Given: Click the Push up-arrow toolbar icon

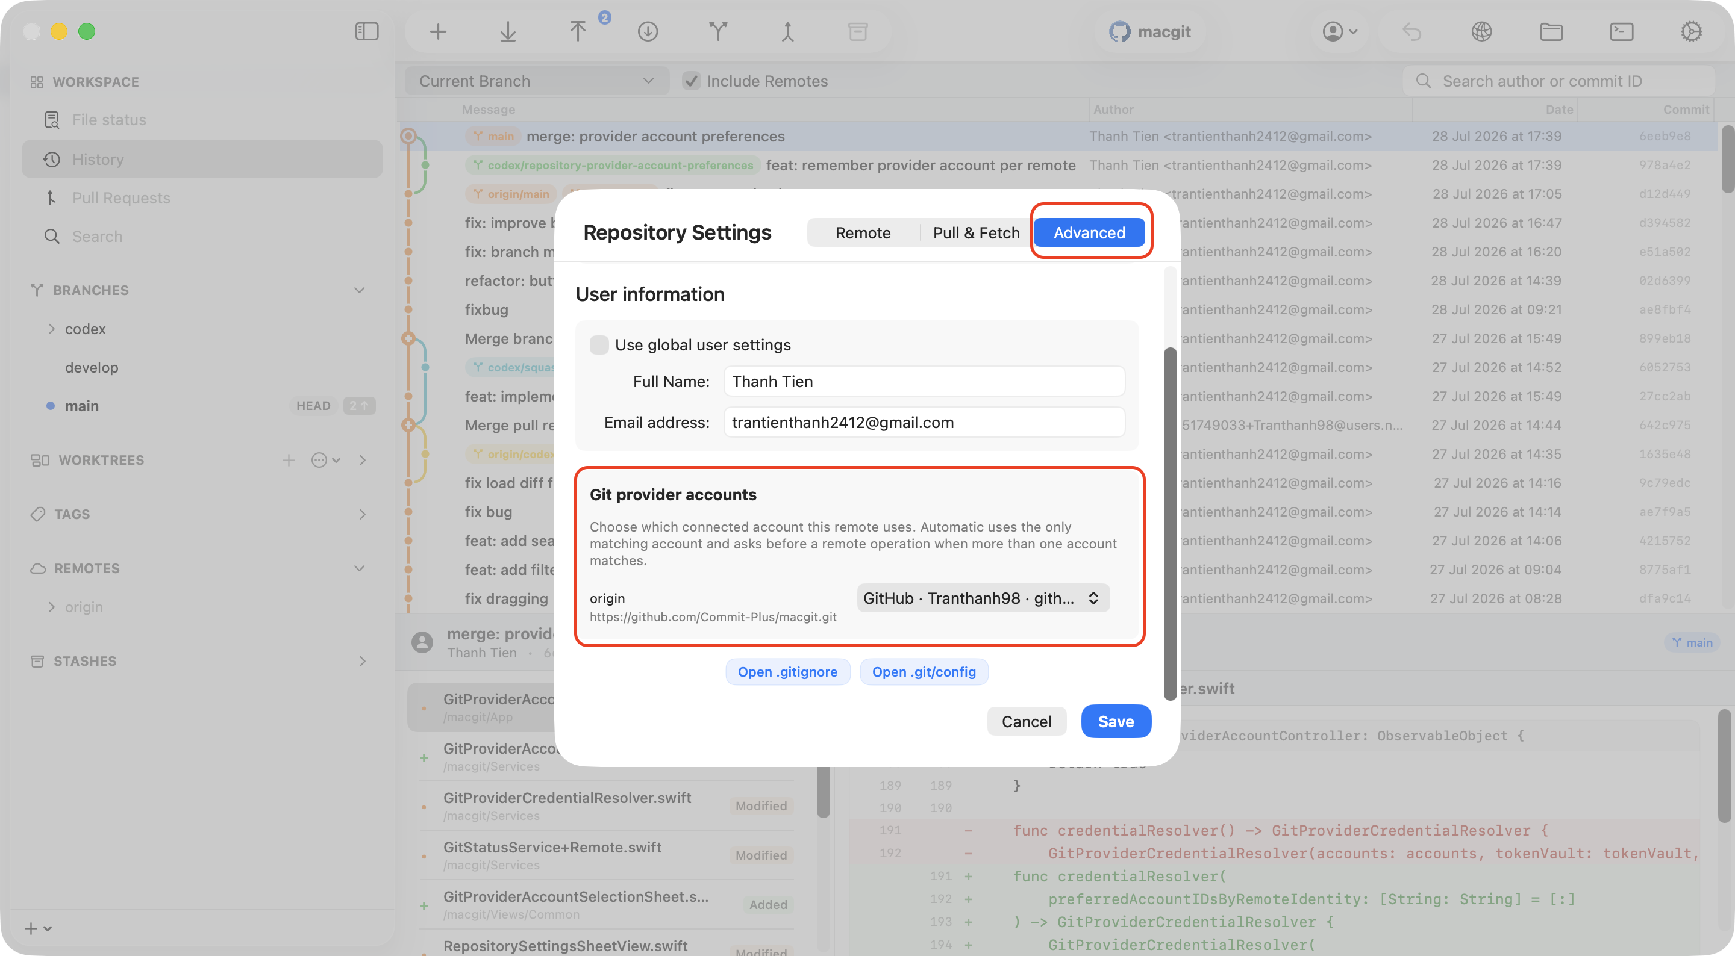Looking at the screenshot, I should (x=578, y=32).
